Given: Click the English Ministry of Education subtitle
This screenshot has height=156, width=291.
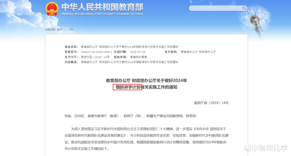Looking at the screenshot, I should [x=102, y=14].
